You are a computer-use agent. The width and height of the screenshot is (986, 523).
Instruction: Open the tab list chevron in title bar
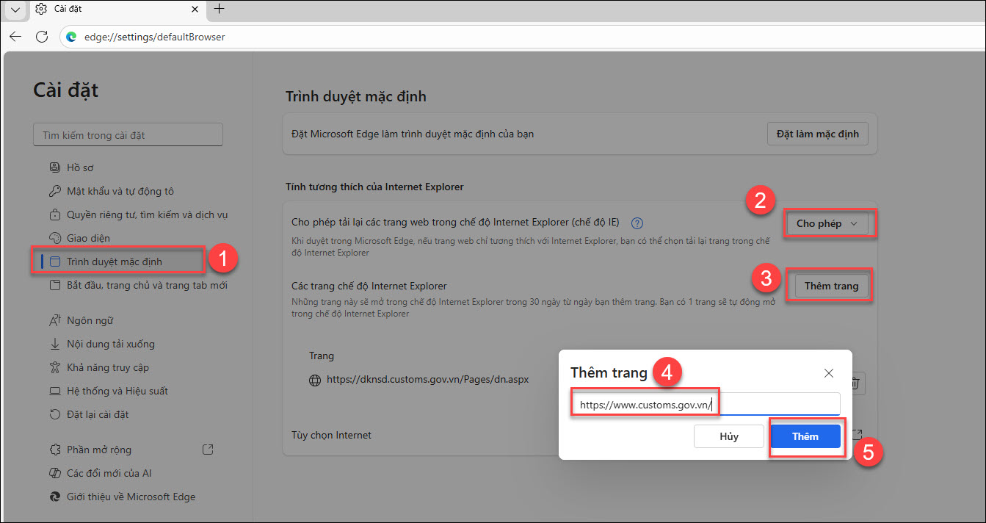pos(15,10)
